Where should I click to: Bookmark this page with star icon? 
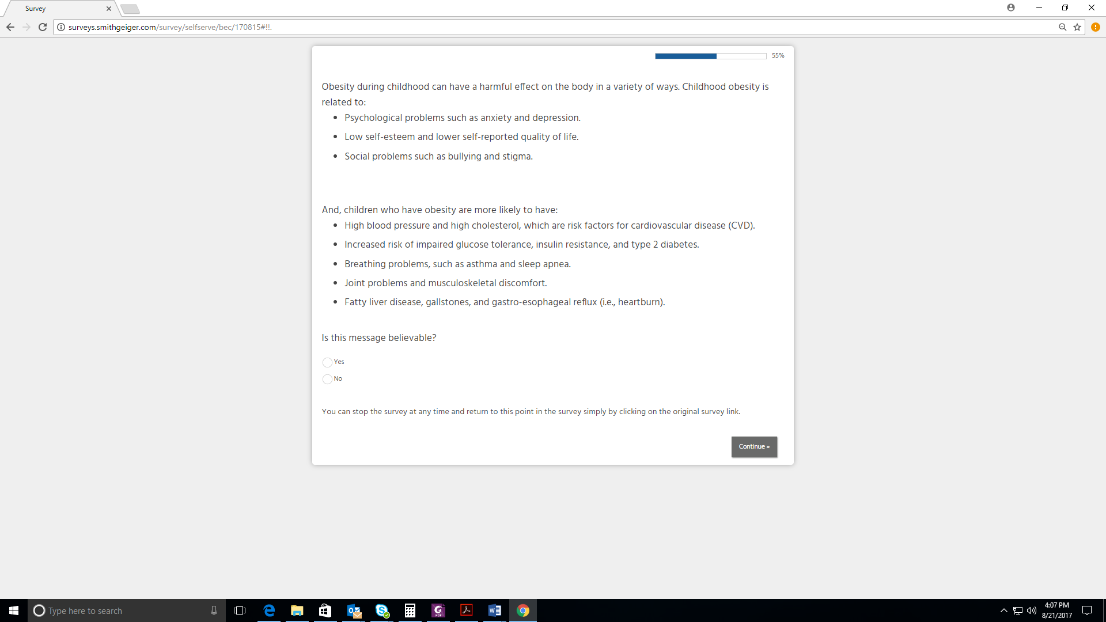click(x=1077, y=27)
